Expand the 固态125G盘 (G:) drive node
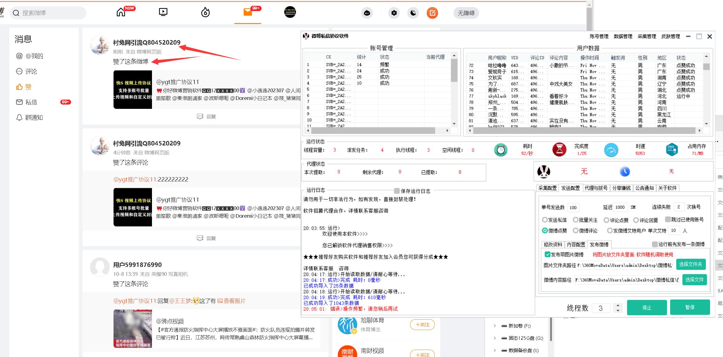 [495, 338]
